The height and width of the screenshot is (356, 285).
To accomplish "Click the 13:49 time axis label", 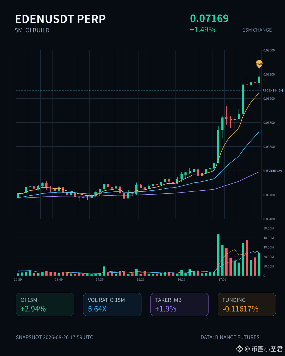I will 59,280.
